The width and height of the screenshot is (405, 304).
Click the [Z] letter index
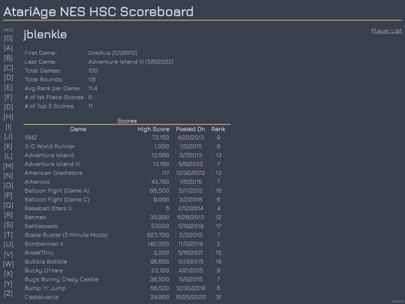point(8,293)
